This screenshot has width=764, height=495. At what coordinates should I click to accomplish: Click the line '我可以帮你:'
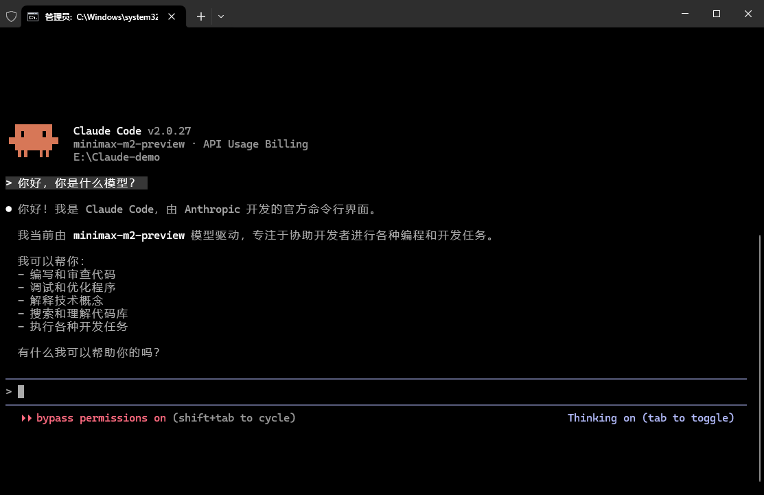tap(51, 261)
